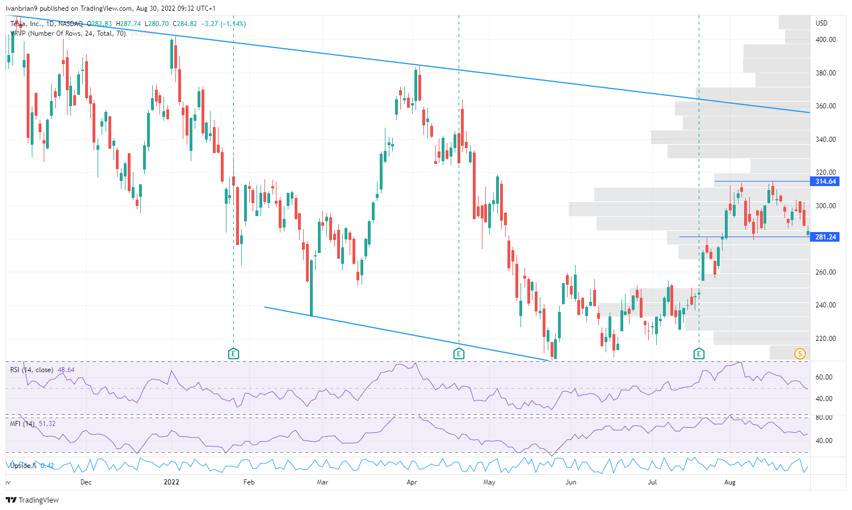Image resolution: width=852 pixels, height=510 pixels.
Task: Click the April earnings "E" marker
Action: [x=459, y=353]
